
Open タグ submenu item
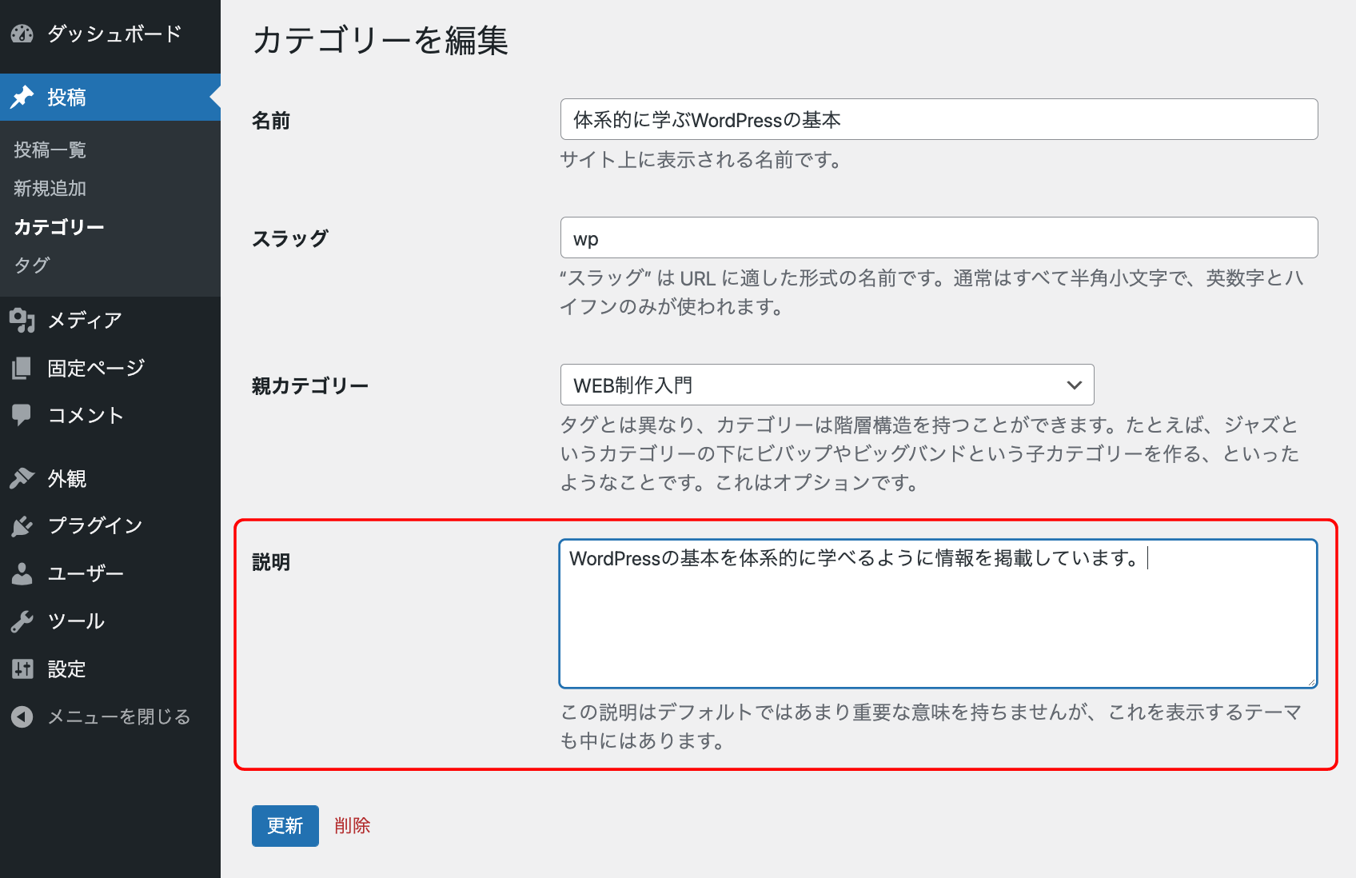[x=32, y=265]
